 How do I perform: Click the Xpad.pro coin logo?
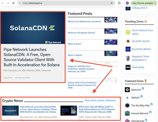tap(127, 90)
